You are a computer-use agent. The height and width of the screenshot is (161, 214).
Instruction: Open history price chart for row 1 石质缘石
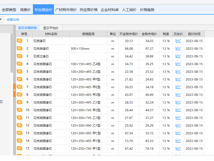(178, 41)
